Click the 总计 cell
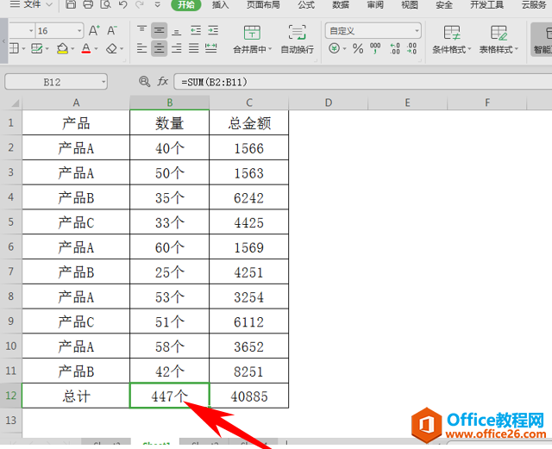 (76, 396)
